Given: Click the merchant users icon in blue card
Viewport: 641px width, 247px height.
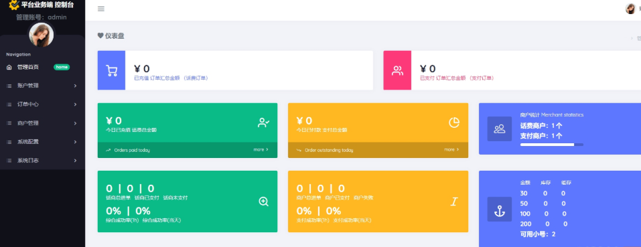Looking at the screenshot, I should pos(500,129).
